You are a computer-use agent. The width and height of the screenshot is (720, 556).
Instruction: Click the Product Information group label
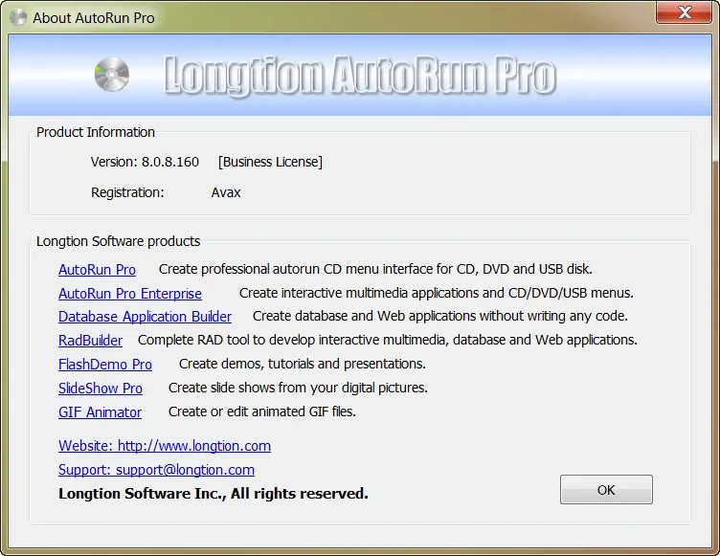[96, 132]
